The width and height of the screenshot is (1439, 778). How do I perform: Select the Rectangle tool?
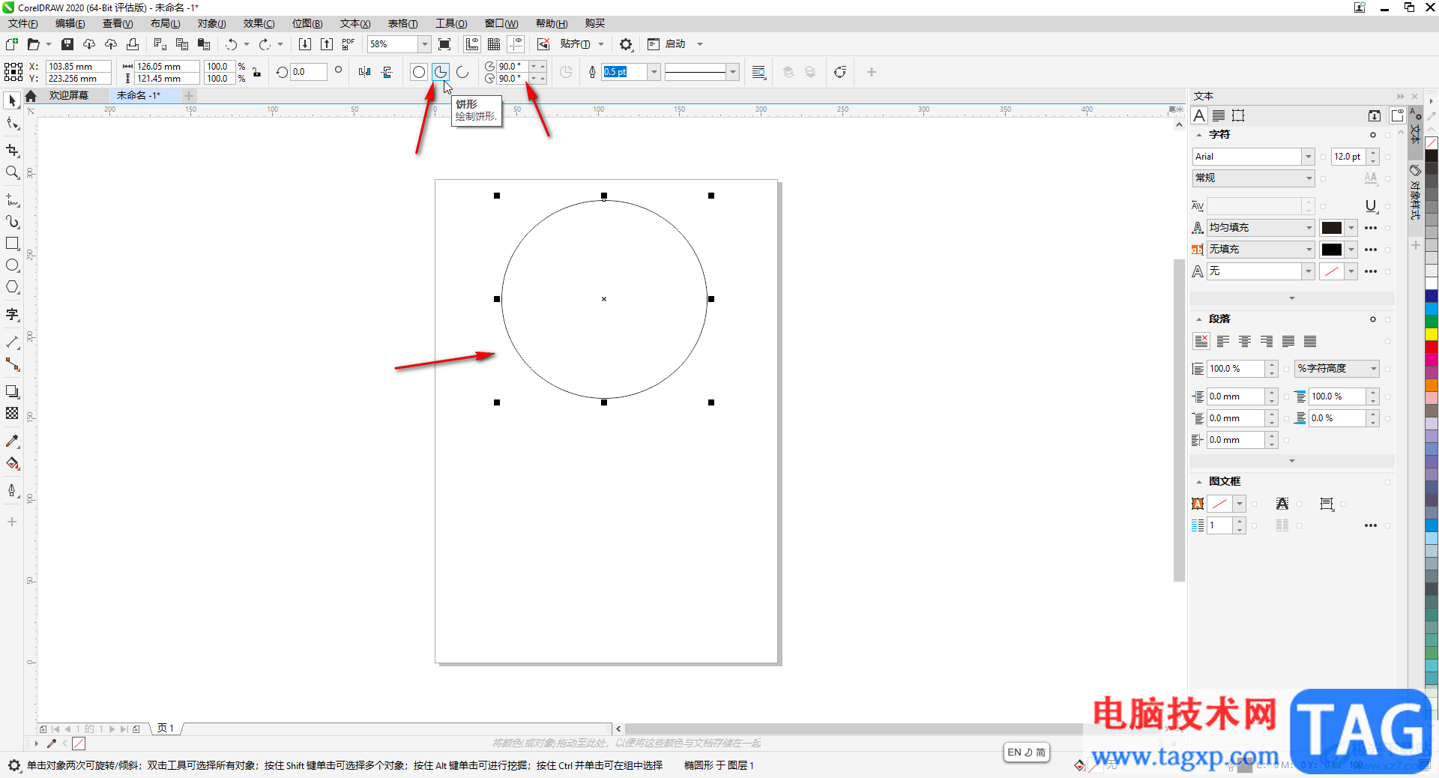12,244
